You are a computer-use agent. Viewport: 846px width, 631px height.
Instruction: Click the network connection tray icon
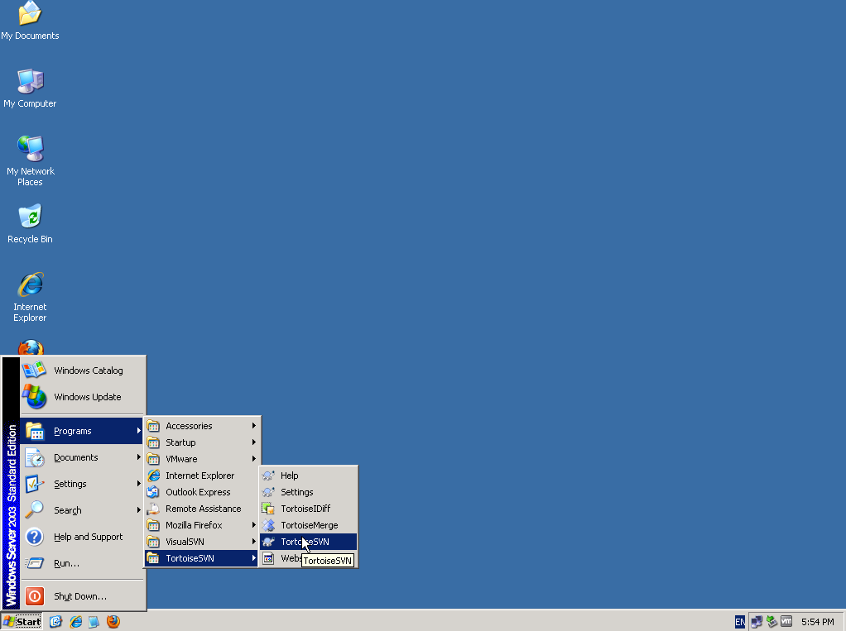coord(757,622)
